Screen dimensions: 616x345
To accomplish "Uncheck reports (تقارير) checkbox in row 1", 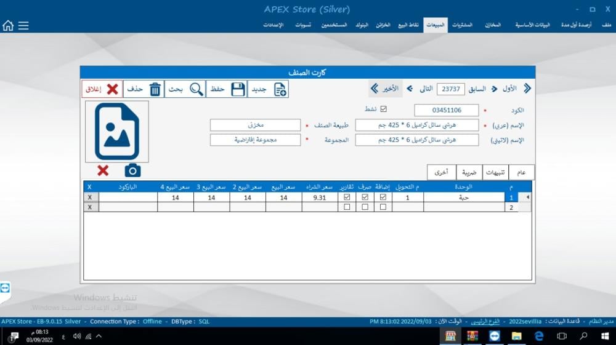I will [347, 197].
